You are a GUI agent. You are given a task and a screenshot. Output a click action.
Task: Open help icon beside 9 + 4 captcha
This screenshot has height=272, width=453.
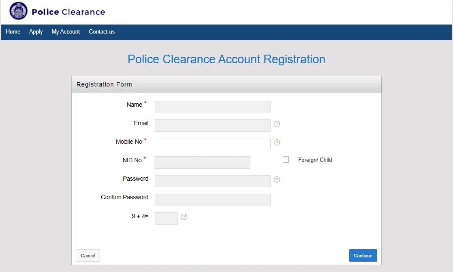click(184, 217)
